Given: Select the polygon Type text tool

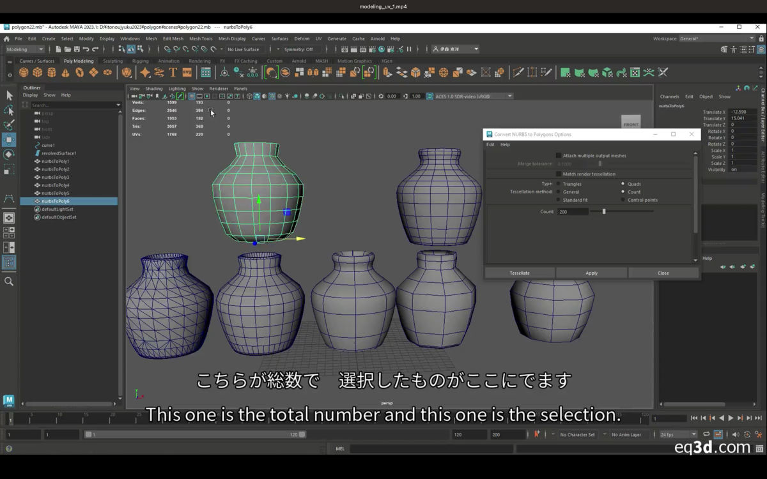Looking at the screenshot, I should [173, 72].
